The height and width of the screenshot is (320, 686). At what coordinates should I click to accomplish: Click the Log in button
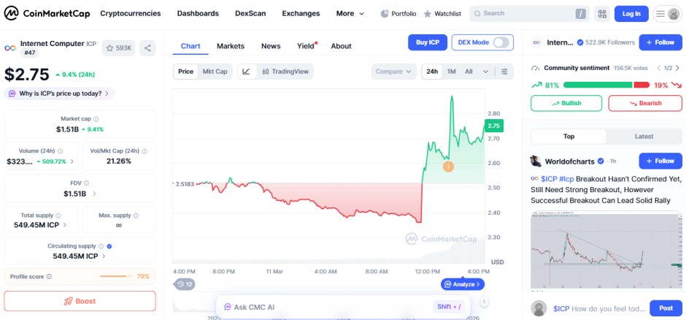631,14
